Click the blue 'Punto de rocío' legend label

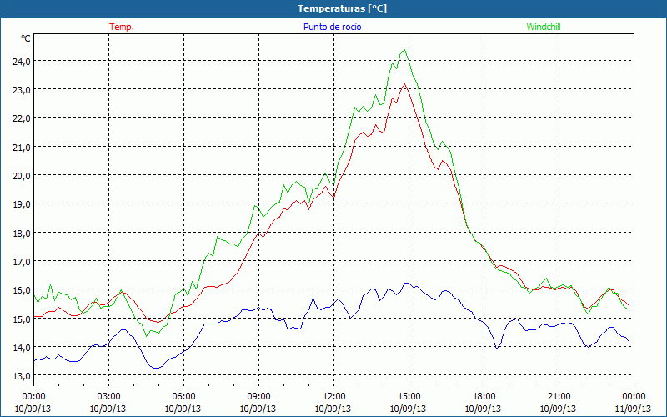pyautogui.click(x=332, y=27)
